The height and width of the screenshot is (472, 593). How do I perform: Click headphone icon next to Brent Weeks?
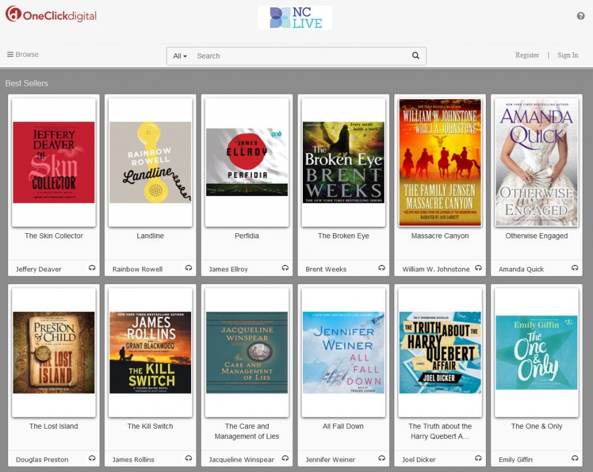tap(381, 268)
